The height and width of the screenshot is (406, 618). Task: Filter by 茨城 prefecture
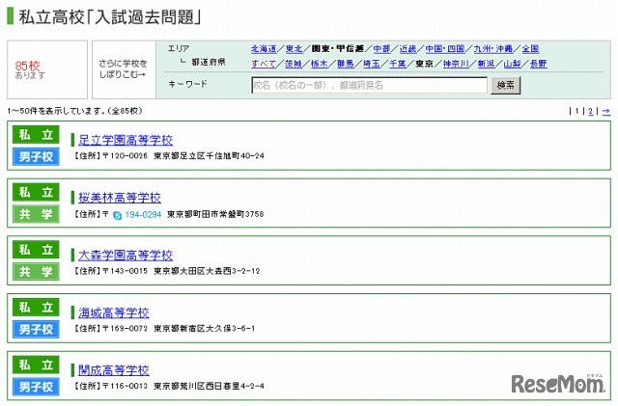(294, 64)
